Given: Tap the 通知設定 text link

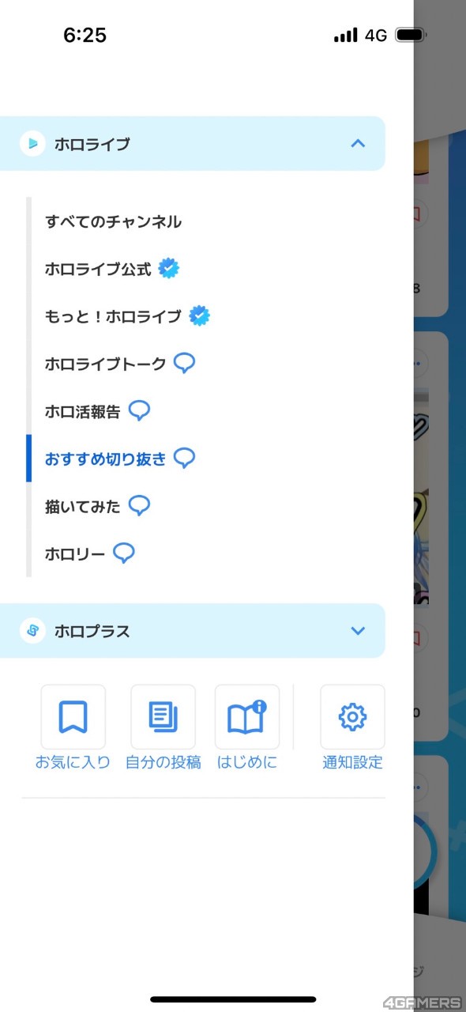Looking at the screenshot, I should (x=352, y=763).
